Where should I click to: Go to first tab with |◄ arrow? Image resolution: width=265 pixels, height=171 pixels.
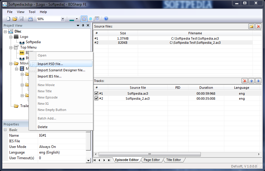(x=95, y=160)
